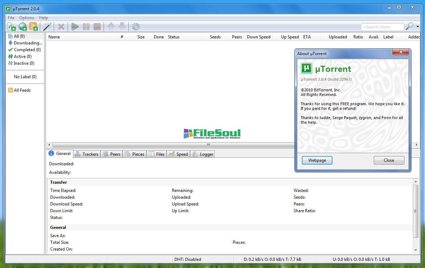Click Add Torrent from URL icon
425x268 pixels.
pyautogui.click(x=22, y=27)
